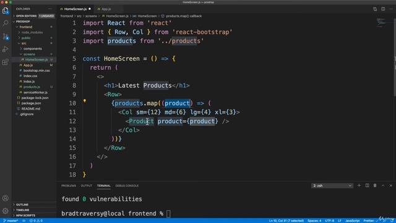The height and width of the screenshot is (223, 396).
Task: Click the synchronize changes status icon
Action: (24, 221)
